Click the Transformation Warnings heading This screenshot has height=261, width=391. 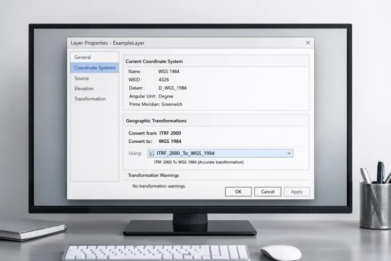coord(153,175)
